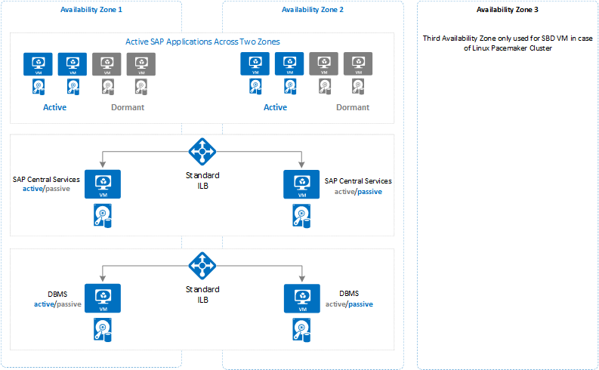Image resolution: width=599 pixels, height=370 pixels.
Task: Click the 'Availability Zone 2' heading
Action: click(313, 10)
